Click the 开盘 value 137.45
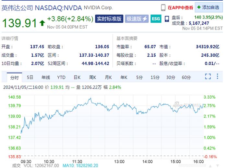The image size is (227, 168). pyautogui.click(x=37, y=47)
